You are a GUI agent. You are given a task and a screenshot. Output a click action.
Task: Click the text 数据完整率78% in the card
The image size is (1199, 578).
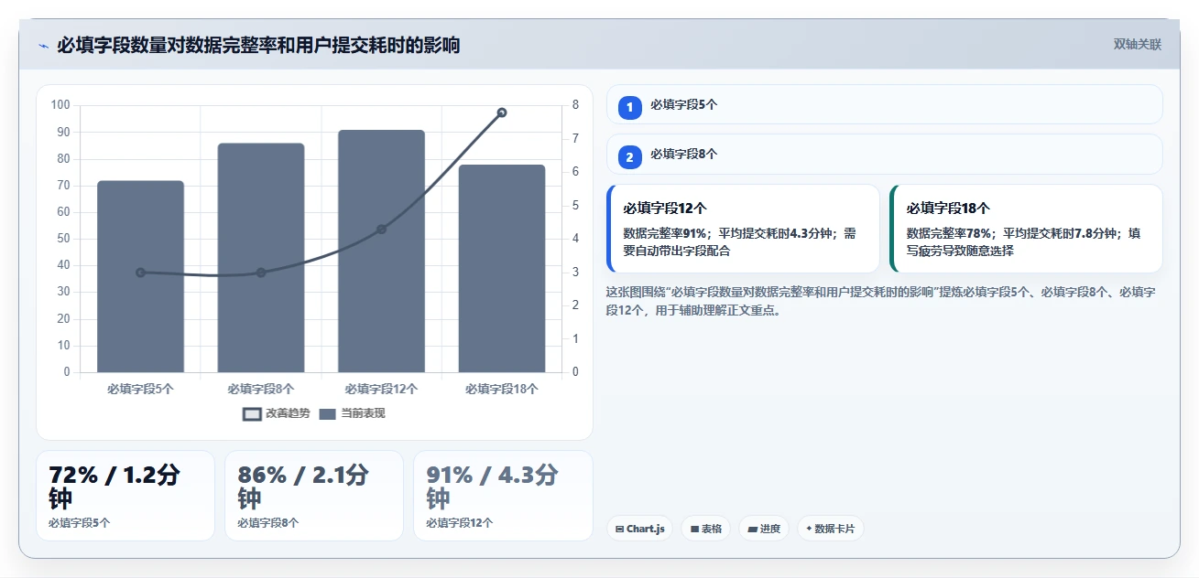point(947,233)
